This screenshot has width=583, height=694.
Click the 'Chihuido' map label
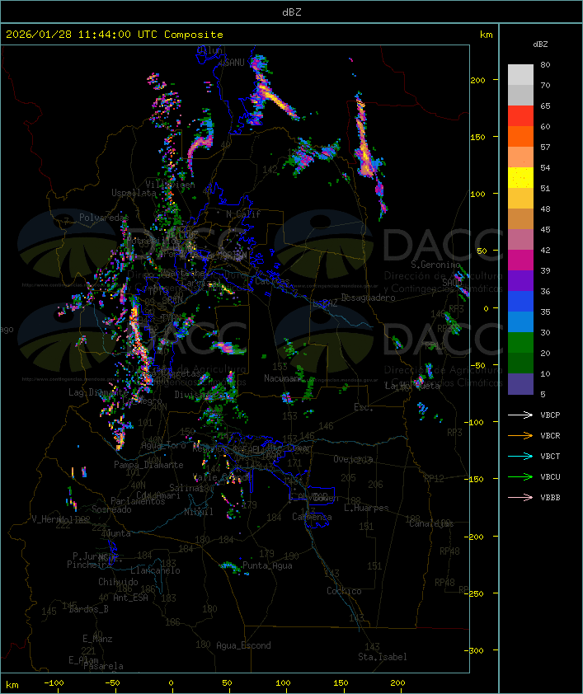(118, 582)
